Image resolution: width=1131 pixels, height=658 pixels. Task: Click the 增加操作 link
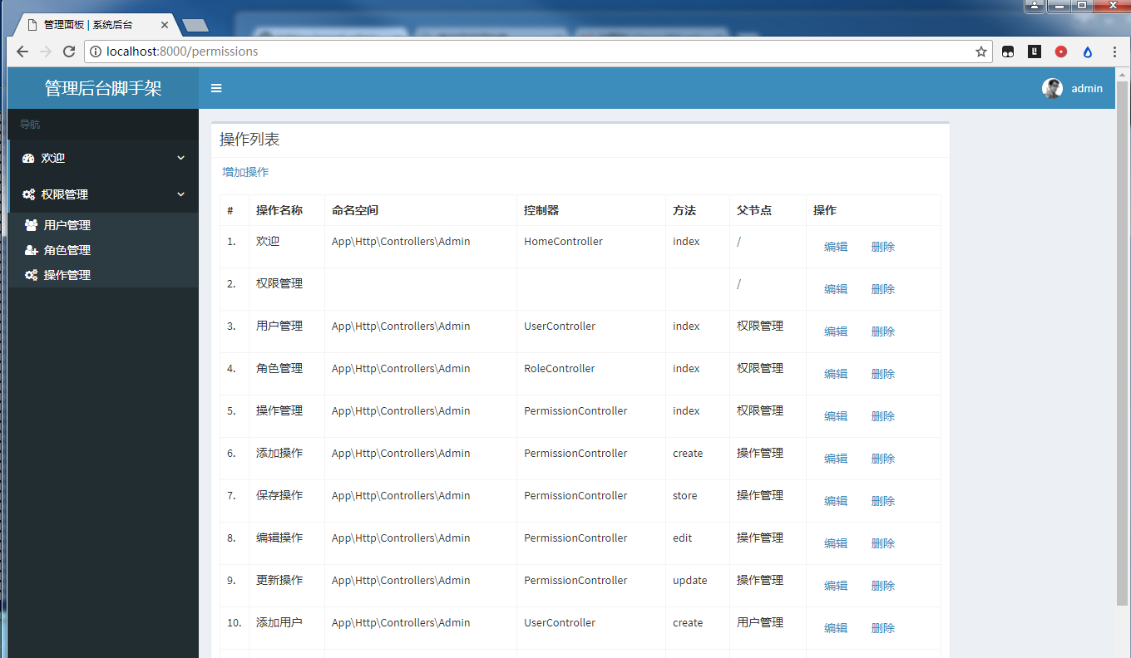tap(245, 172)
